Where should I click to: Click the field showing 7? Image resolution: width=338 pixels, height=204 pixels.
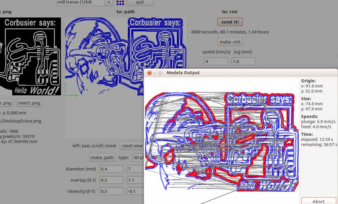[x=135, y=169]
